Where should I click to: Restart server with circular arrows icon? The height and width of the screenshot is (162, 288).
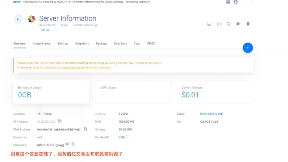(x=228, y=24)
